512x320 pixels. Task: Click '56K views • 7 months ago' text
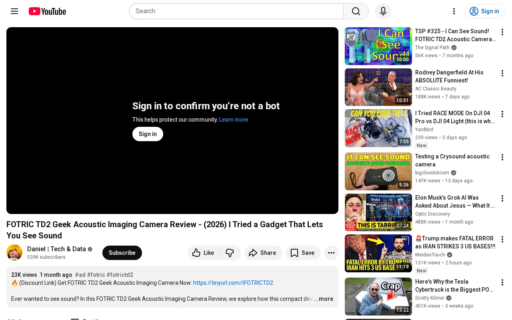pyautogui.click(x=444, y=56)
